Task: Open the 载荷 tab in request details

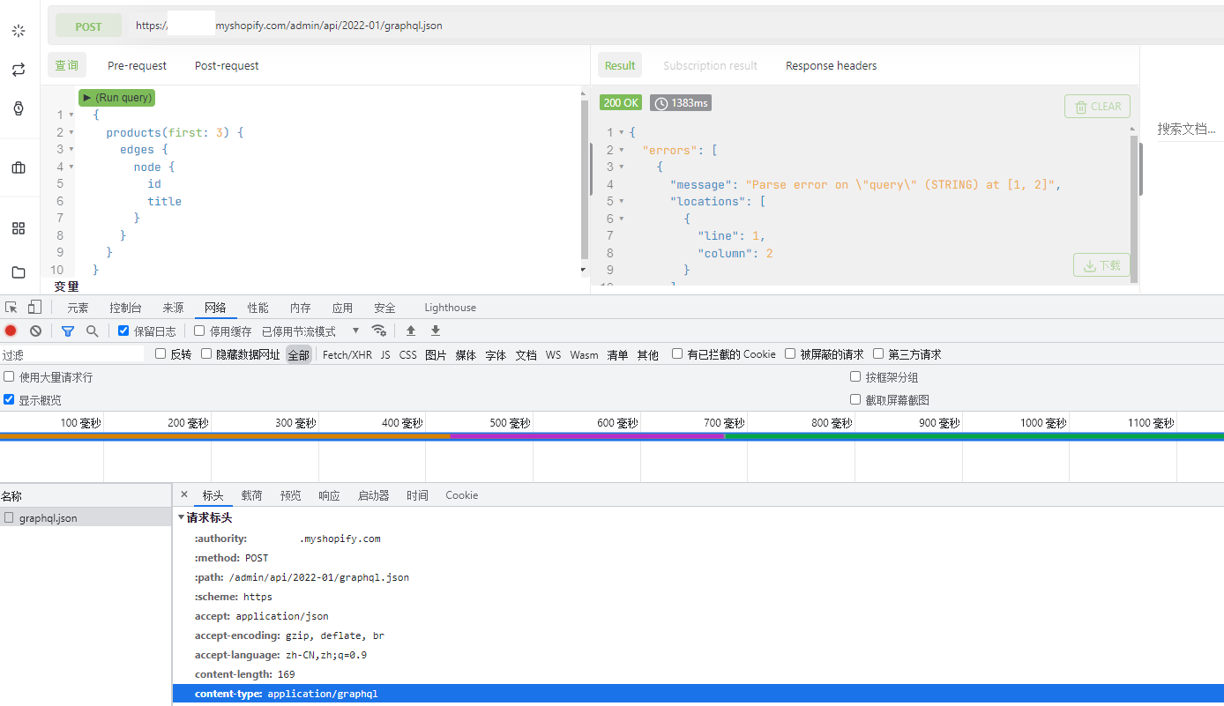Action: 251,495
